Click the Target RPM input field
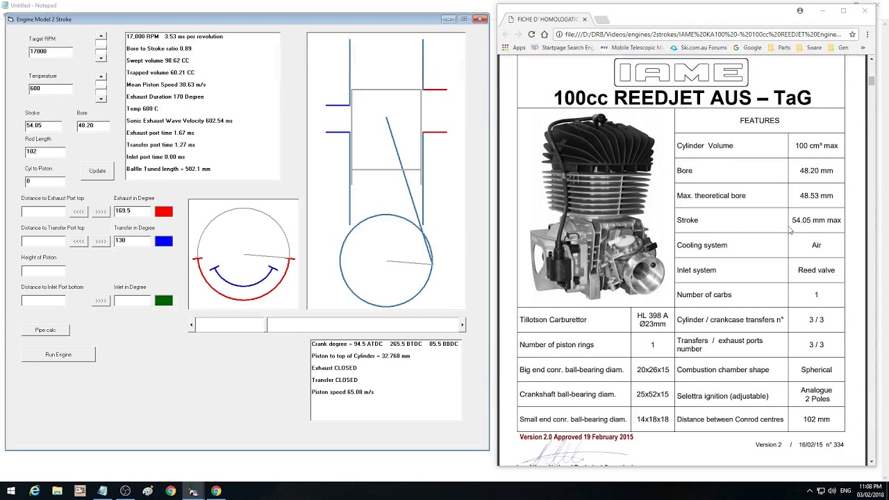889x500 pixels. pyautogui.click(x=50, y=51)
